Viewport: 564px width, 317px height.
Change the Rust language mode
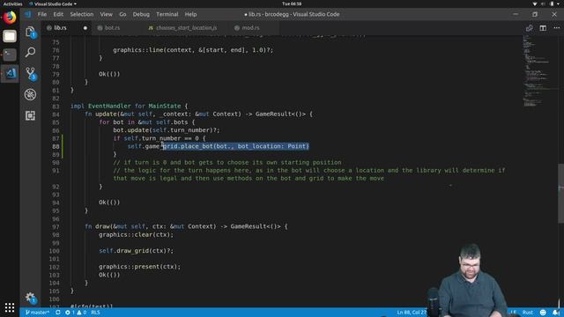pos(528,313)
